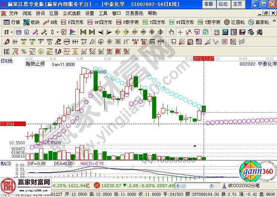Click the MACD indicator label
Viewport: 277px width, 198px height.
click(6, 164)
